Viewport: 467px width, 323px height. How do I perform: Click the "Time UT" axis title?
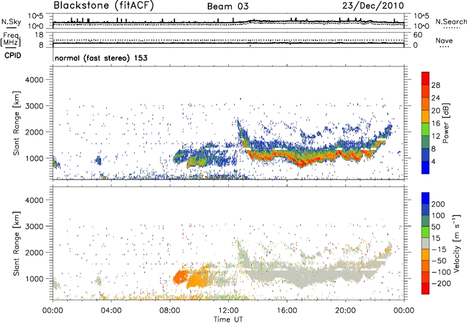point(228,320)
